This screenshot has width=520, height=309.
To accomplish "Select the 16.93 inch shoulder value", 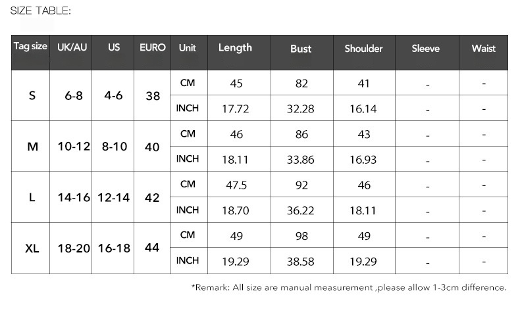I will pyautogui.click(x=363, y=160).
